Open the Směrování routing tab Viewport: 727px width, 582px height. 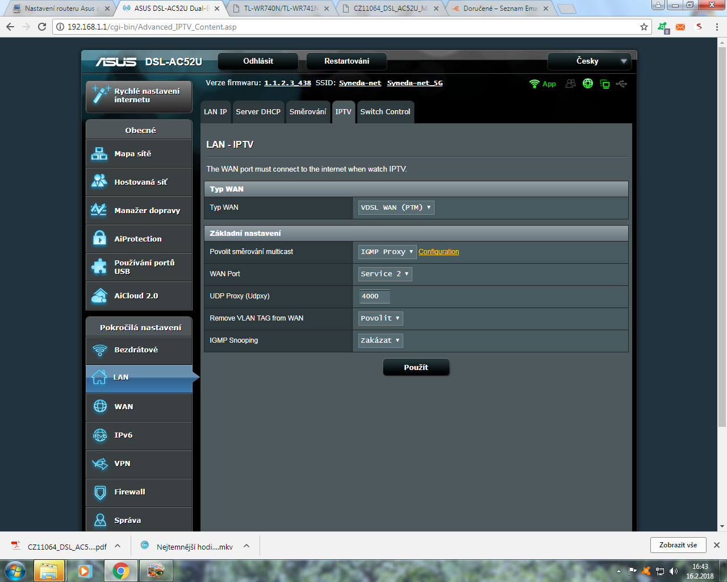308,112
